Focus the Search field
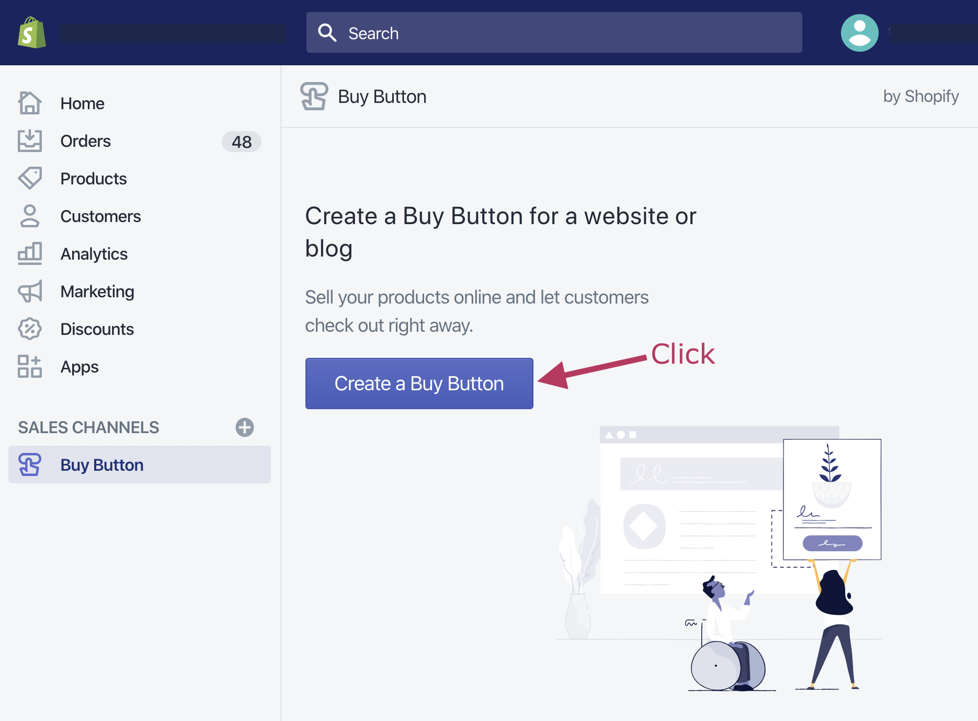Screen dimensions: 978x721 tap(554, 32)
